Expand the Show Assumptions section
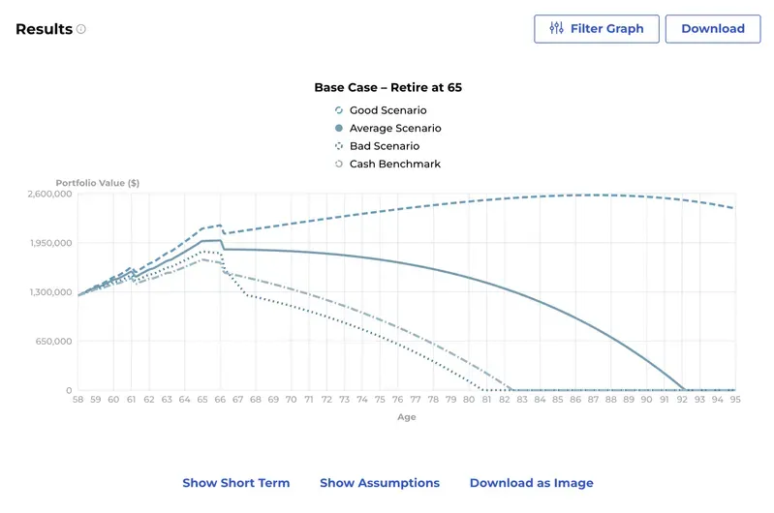The height and width of the screenshot is (513, 774). (380, 482)
